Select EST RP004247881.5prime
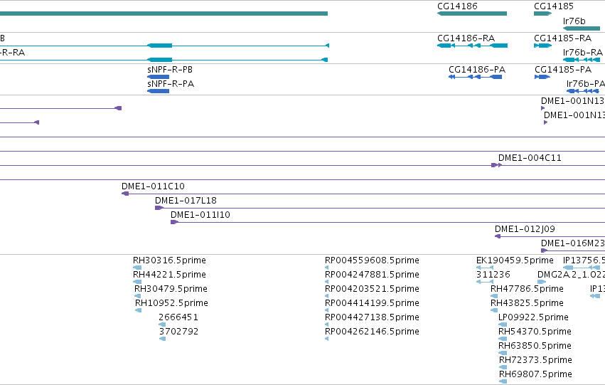This screenshot has width=605, height=385. coord(372,275)
